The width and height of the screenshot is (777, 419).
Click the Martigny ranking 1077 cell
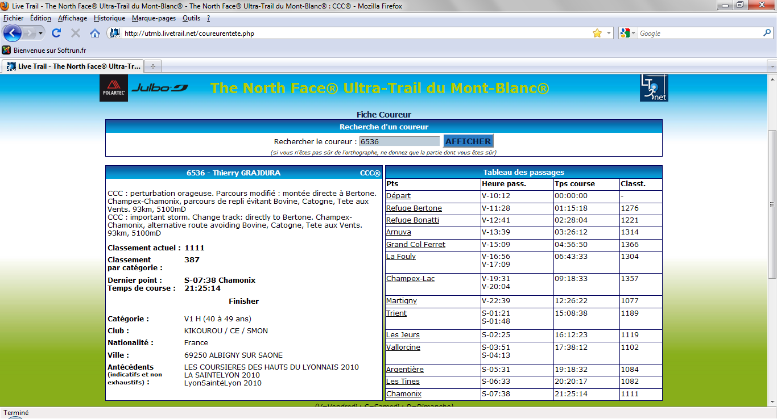(641, 301)
